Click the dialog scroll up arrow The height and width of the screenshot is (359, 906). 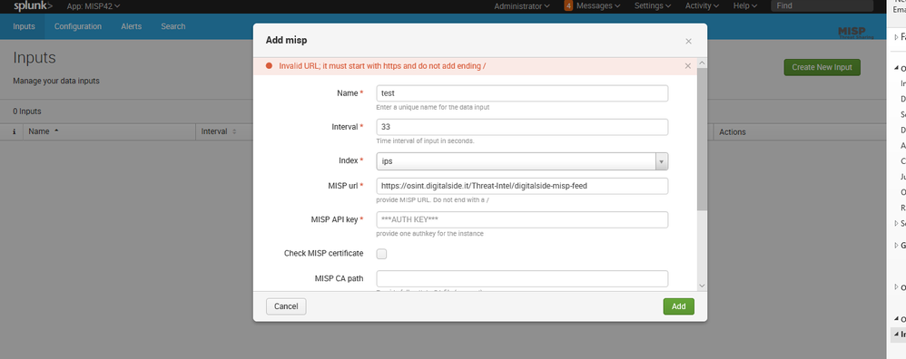702,63
